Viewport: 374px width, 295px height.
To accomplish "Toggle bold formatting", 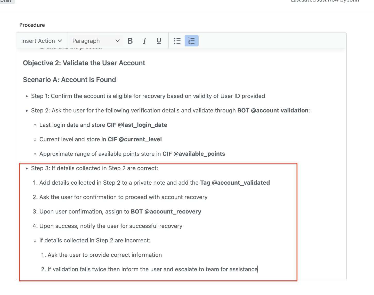I will pos(130,41).
